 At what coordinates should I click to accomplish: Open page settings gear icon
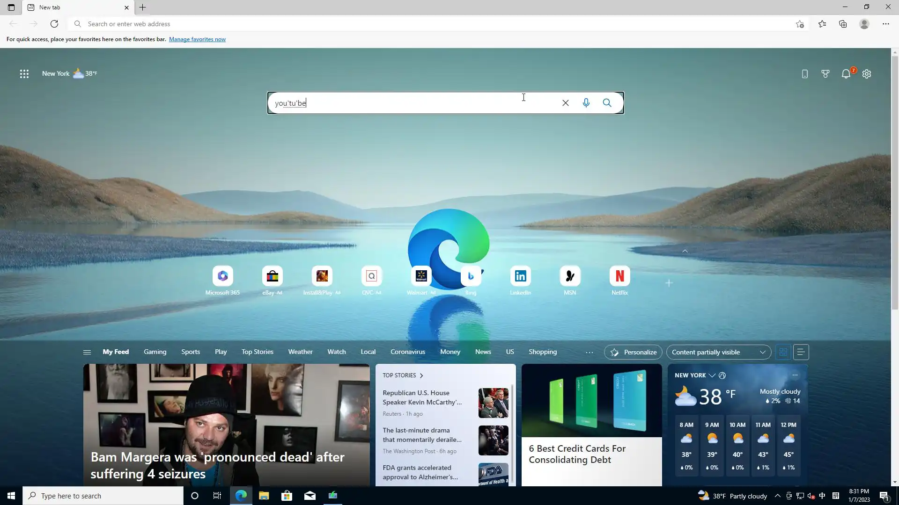[x=867, y=74]
